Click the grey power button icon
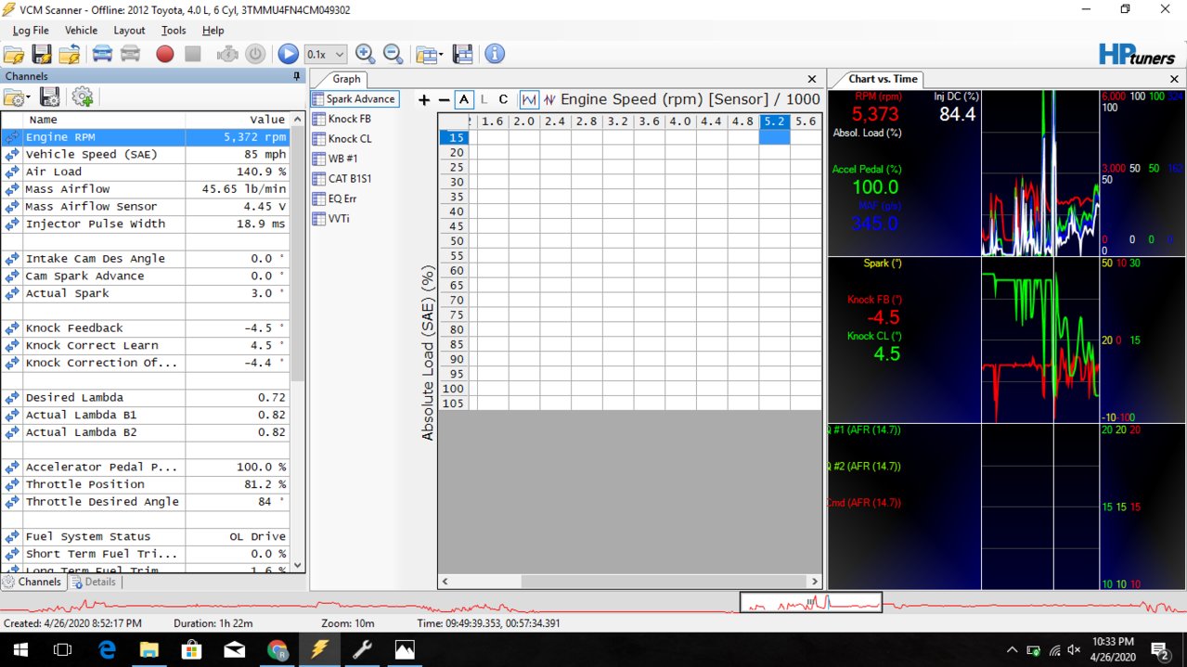Screen dimensions: 1187x667 [255, 54]
